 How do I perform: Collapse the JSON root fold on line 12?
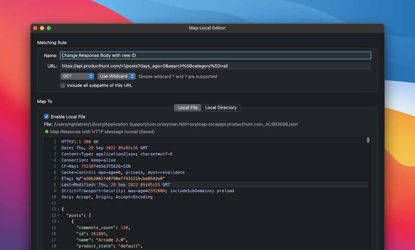(58, 209)
